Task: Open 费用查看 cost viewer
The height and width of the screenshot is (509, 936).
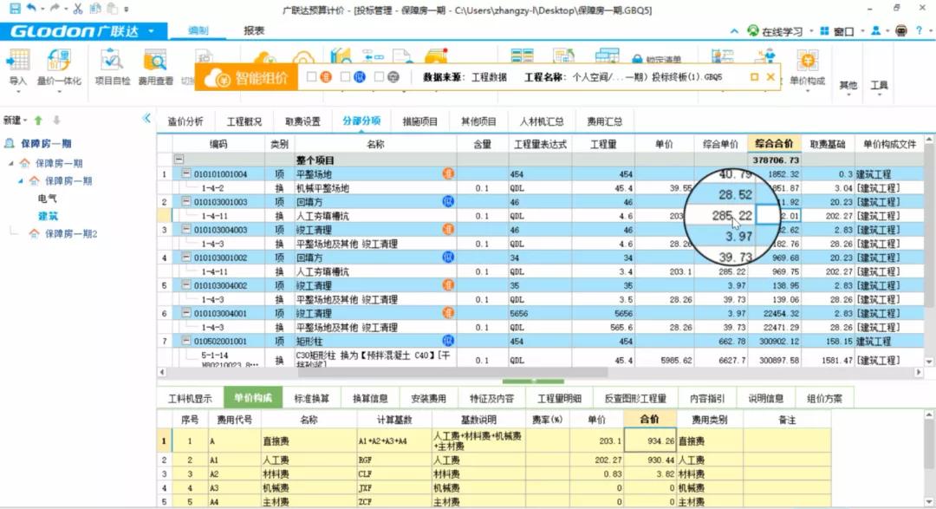Action: pos(156,65)
